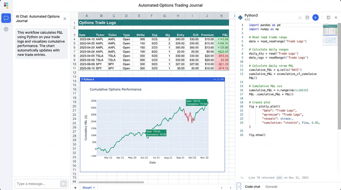Screen dimensions: 341x190
Task: Click code line 20 fig = plotly.plot
Action: [x=265, y=106]
